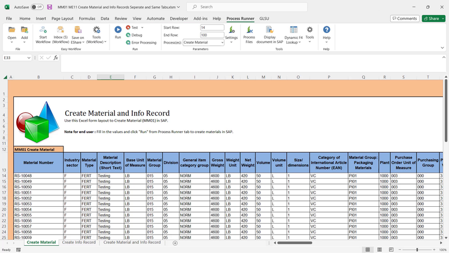The image size is (449, 253).
Task: Click the Start Row input field
Action: click(x=212, y=28)
